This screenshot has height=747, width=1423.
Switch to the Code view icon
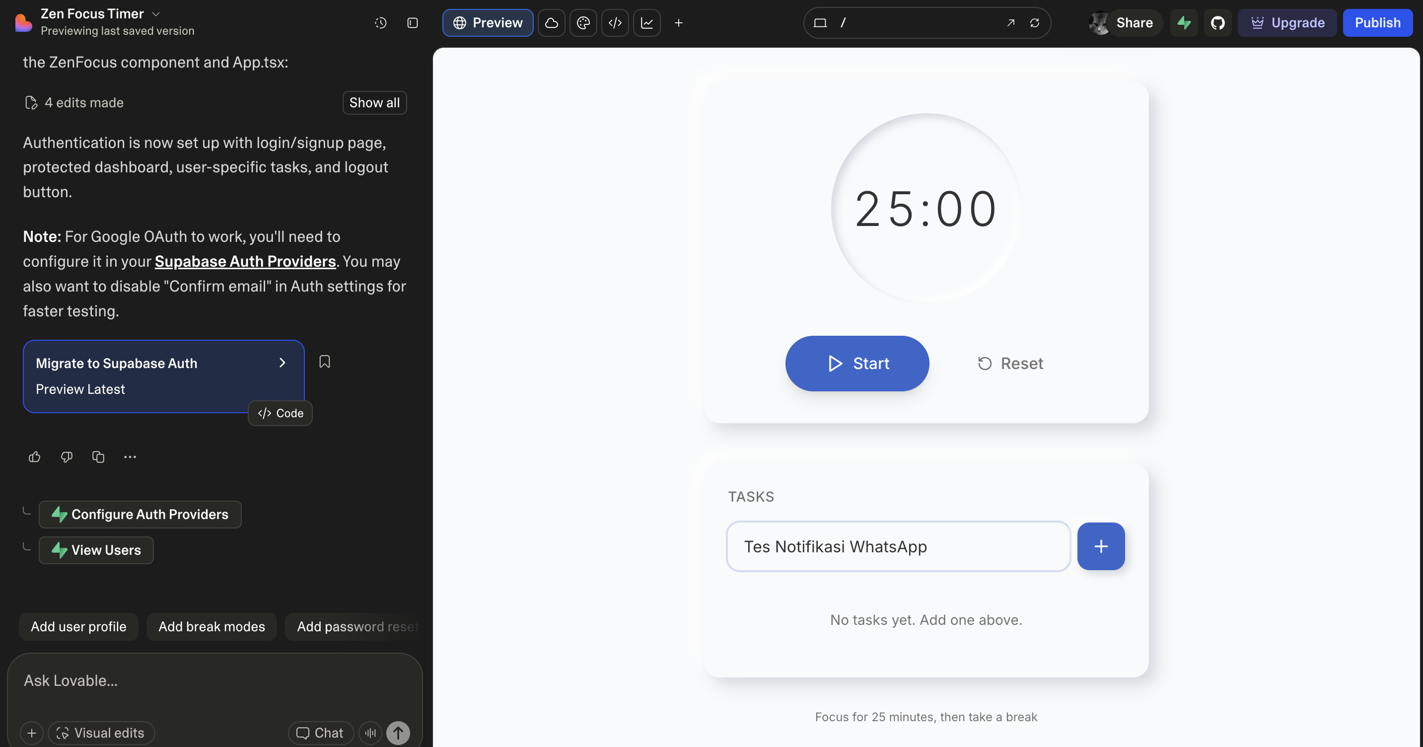pos(615,23)
